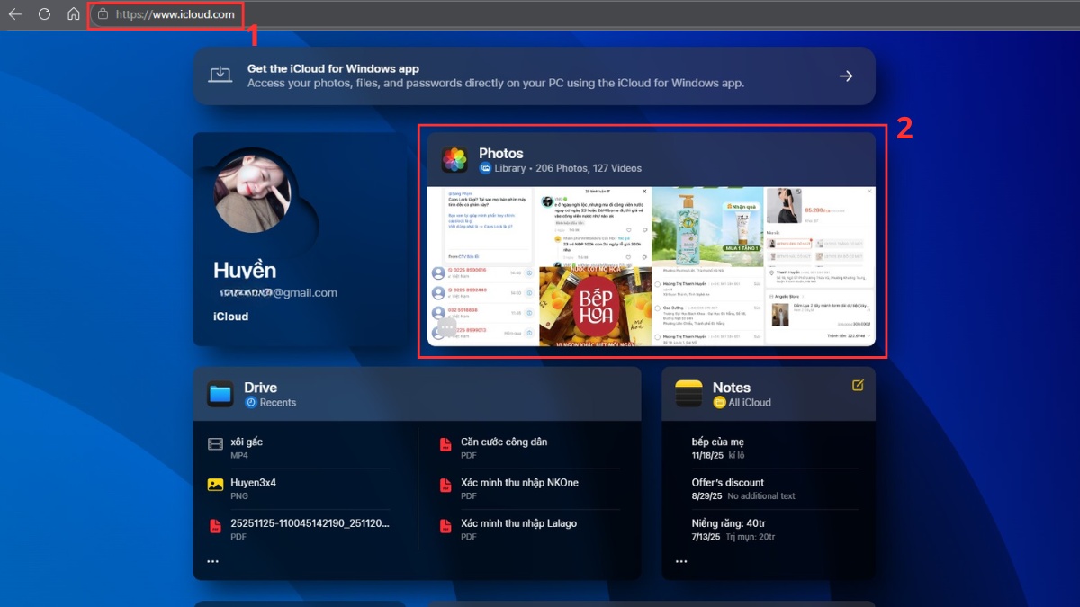Viewport: 1080px width, 607px height.
Task: Open the Notes tile more options ellipsis
Action: coord(681,561)
